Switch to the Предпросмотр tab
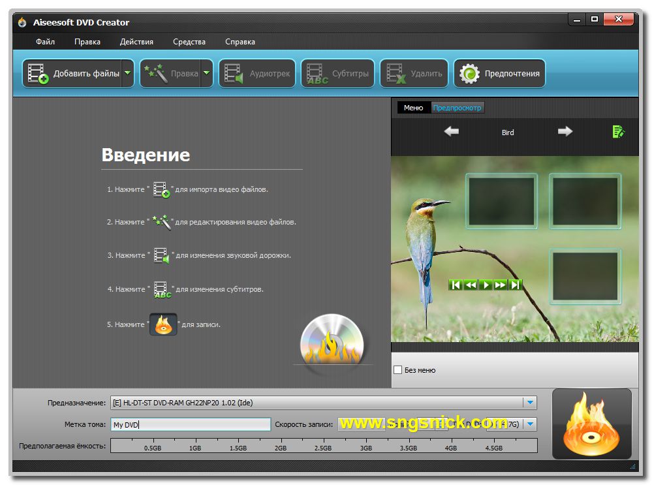Screen dimensions: 652x485 pyautogui.click(x=458, y=108)
